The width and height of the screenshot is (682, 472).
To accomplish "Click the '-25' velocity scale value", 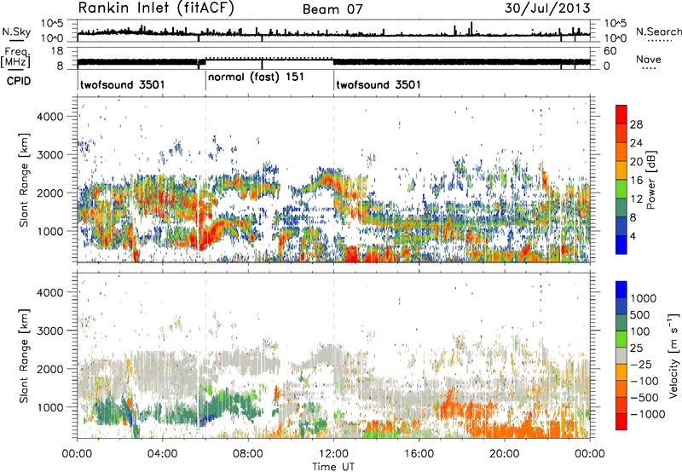I will tap(641, 364).
